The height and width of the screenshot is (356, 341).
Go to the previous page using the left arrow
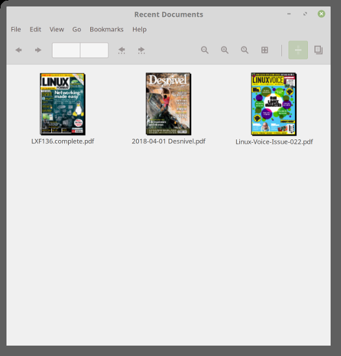tap(18, 50)
